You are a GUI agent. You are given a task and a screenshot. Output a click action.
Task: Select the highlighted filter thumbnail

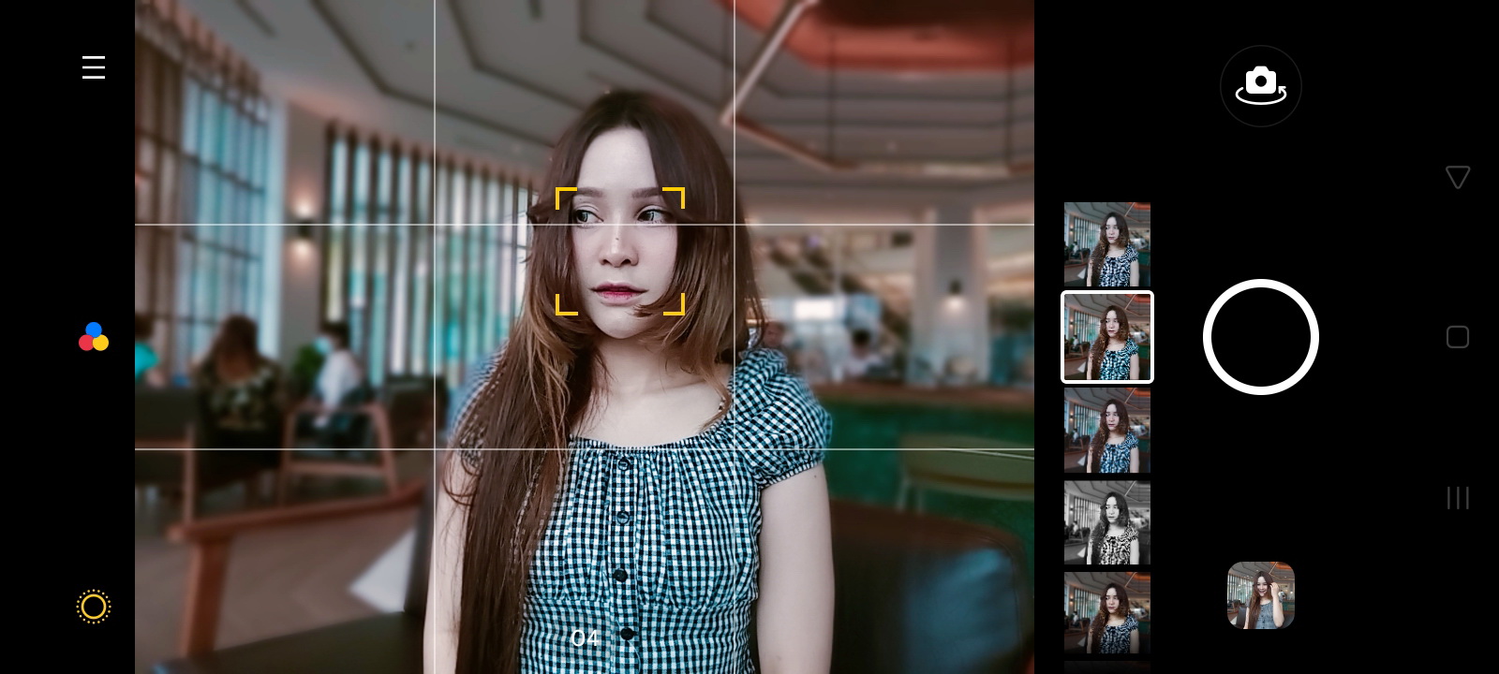point(1107,337)
